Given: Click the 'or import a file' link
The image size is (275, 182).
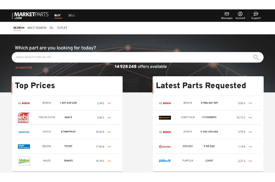Looking at the screenshot, I should click(24, 67).
